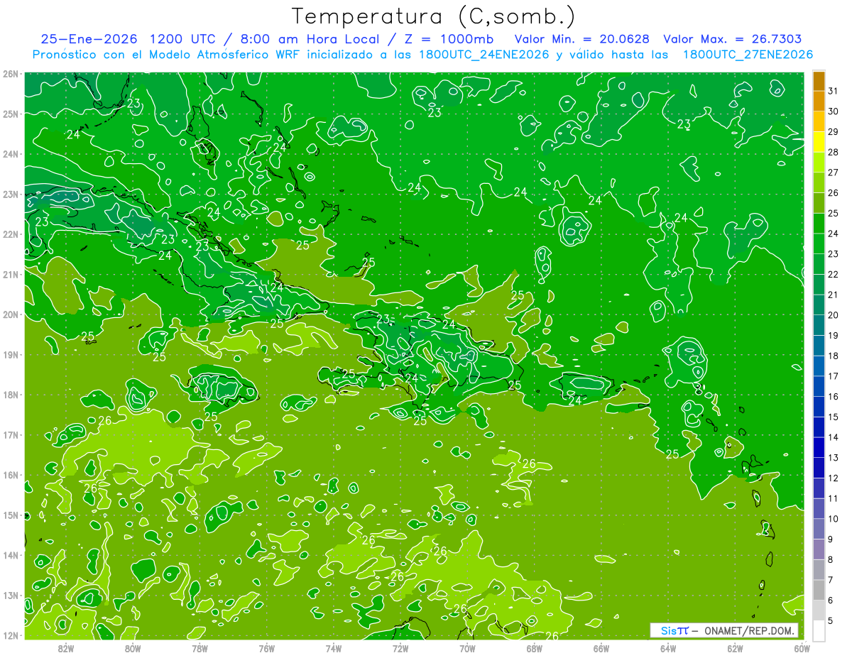Image resolution: width=852 pixels, height=658 pixels.
Task: Click colorbar scale label "22"
Action: tap(833, 275)
